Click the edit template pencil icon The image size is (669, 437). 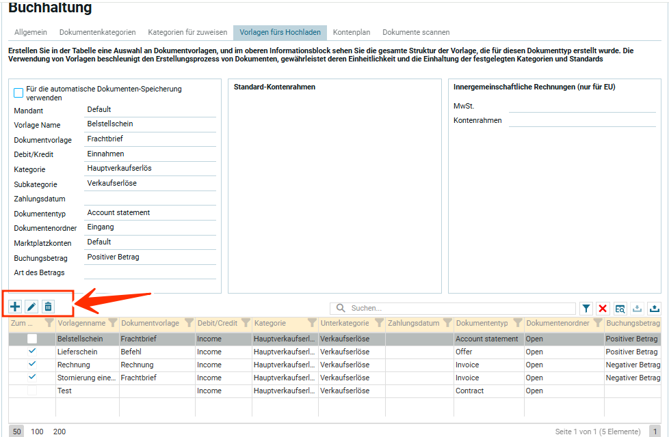tap(31, 307)
